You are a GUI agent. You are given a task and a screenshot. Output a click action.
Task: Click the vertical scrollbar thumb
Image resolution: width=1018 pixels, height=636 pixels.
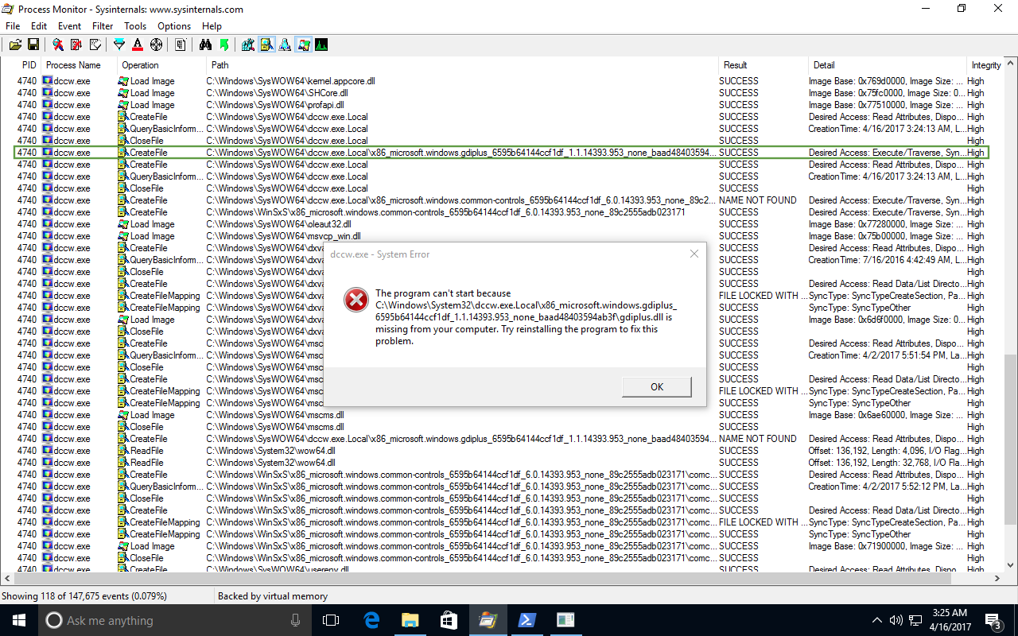pyautogui.click(x=1010, y=439)
